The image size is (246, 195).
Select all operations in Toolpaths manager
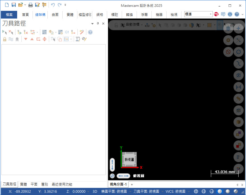[x=5, y=32]
